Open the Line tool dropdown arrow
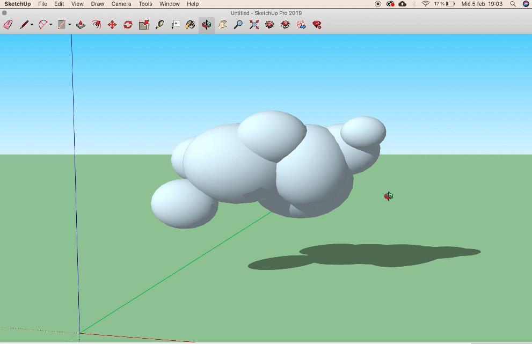This screenshot has width=532, height=344. pyautogui.click(x=32, y=25)
